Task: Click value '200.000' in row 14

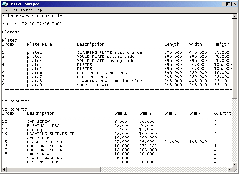Action: [x=148, y=138]
